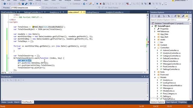Switch to the Team Explorer tab

(171, 102)
